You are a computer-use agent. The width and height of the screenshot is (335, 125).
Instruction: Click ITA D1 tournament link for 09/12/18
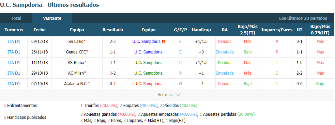(14, 42)
